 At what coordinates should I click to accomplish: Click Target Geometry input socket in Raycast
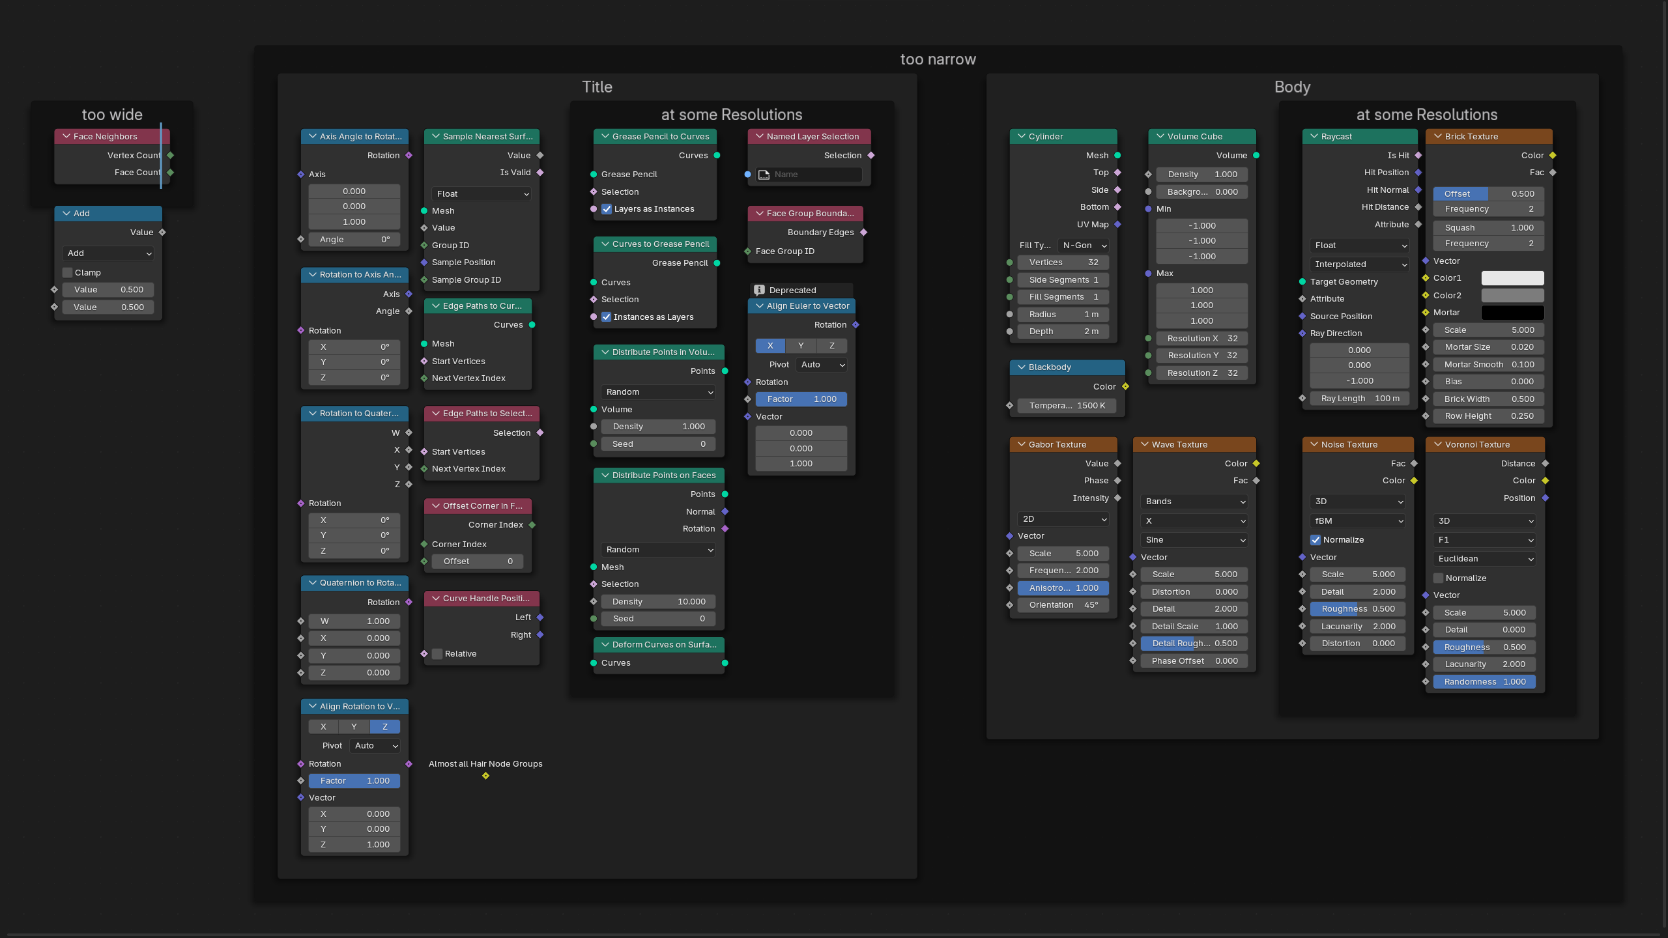pos(1302,282)
